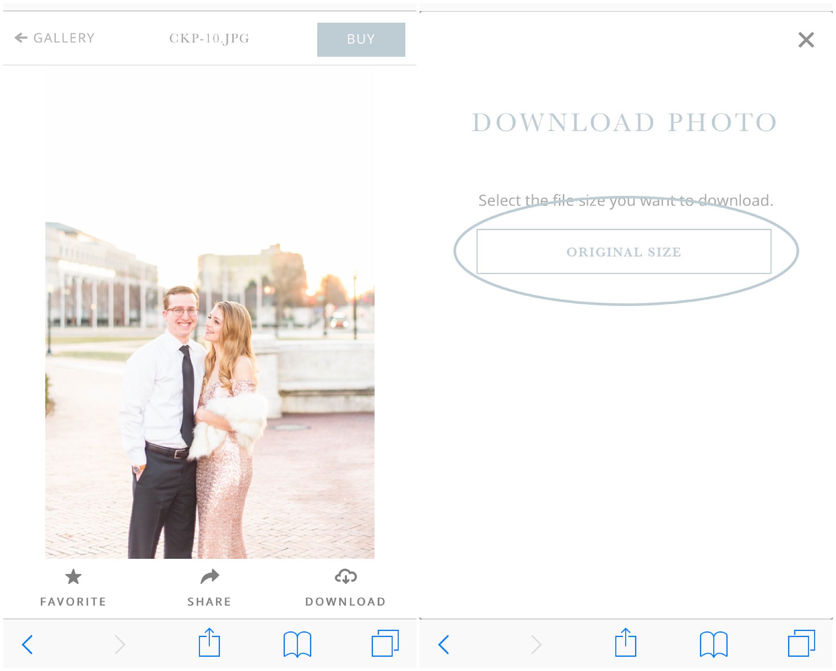The image size is (836, 671).
Task: Open Safari share sheet in right screen
Action: click(626, 642)
